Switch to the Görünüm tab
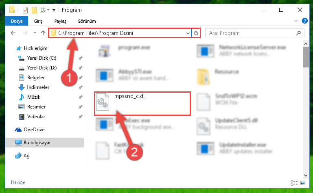Screen dimensions: 313x193 [87, 21]
